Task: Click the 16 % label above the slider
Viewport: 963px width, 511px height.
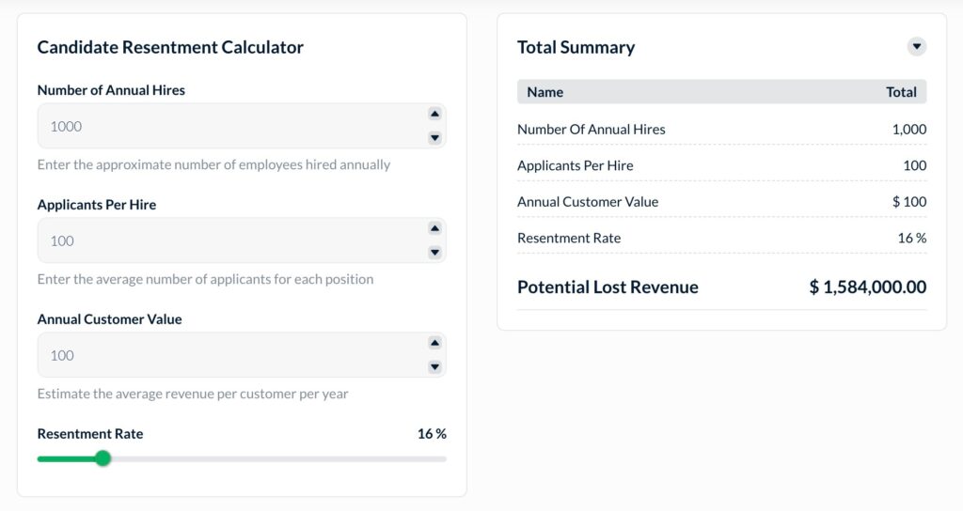Action: (432, 434)
